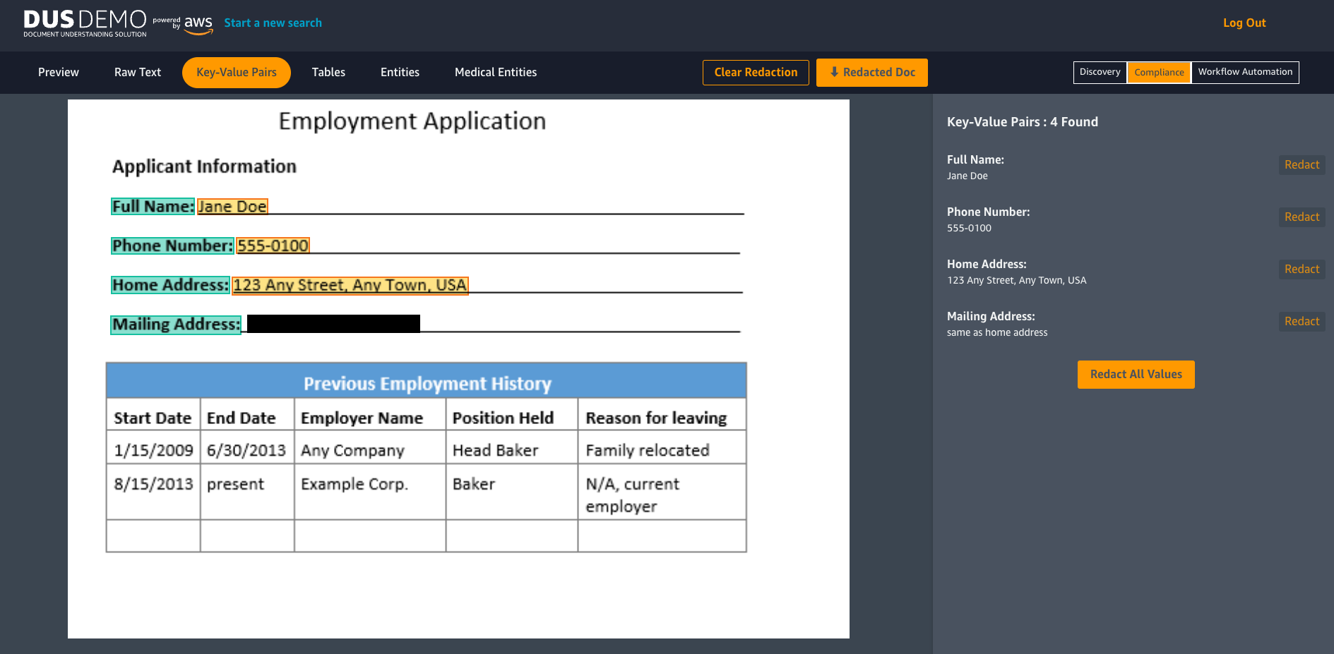Open Start a new search link

[273, 23]
